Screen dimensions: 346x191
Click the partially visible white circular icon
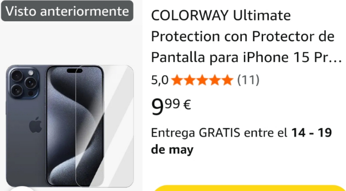[22, 189]
